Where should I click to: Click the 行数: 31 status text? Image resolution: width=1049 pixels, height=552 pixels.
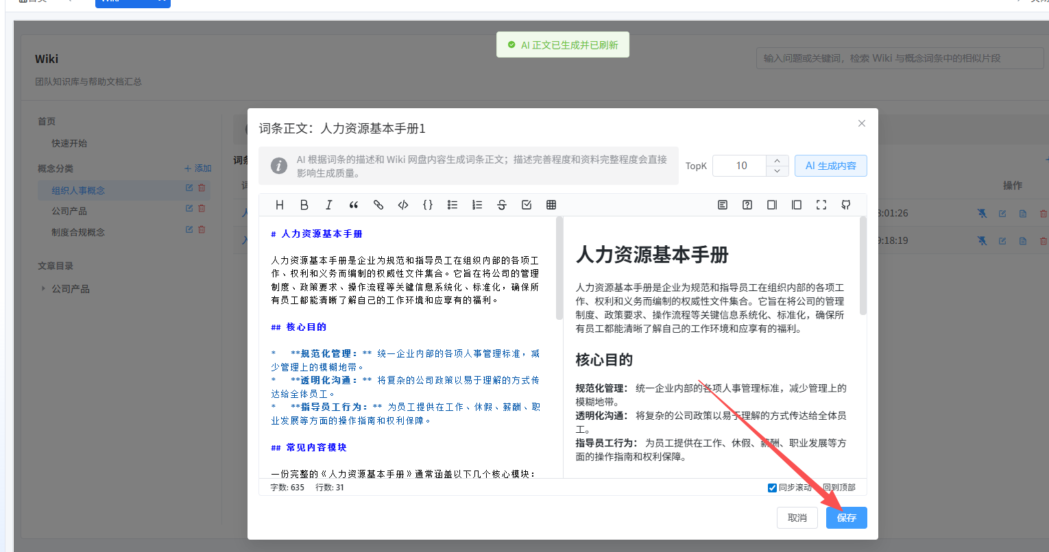(x=330, y=488)
